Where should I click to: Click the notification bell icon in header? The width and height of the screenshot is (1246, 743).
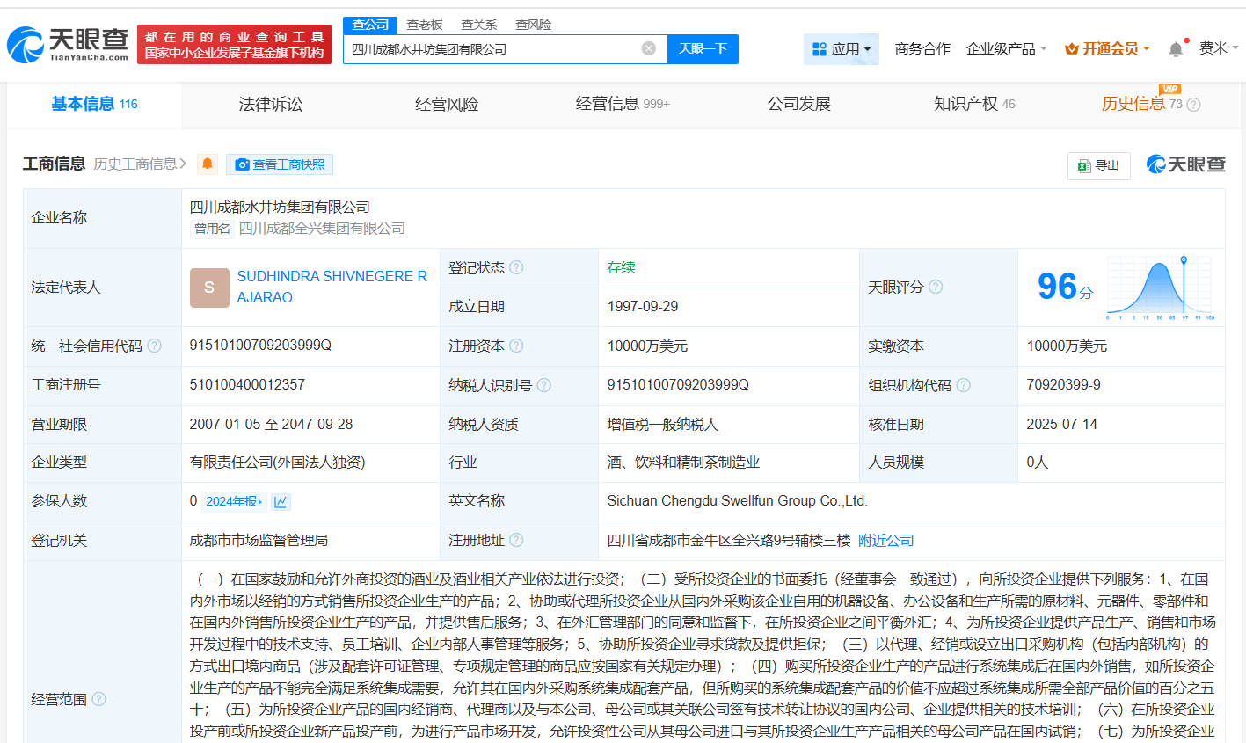click(1176, 49)
